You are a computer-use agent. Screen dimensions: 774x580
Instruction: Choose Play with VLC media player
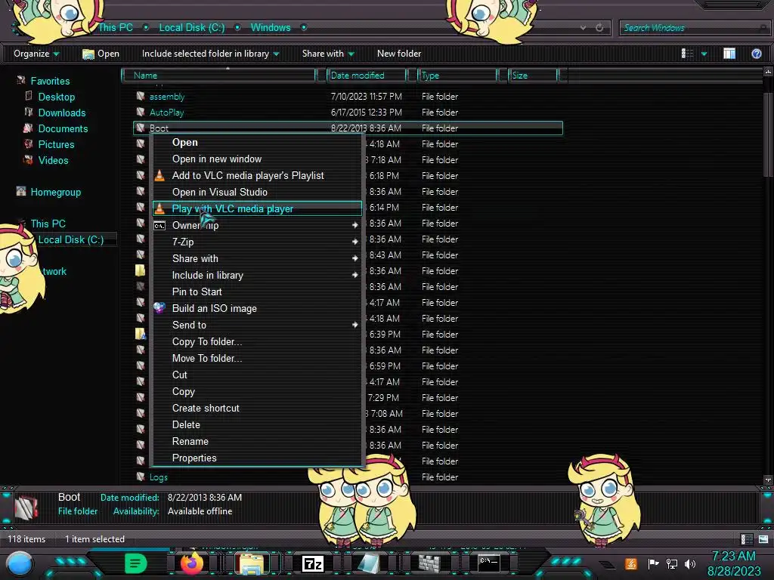[257, 208]
